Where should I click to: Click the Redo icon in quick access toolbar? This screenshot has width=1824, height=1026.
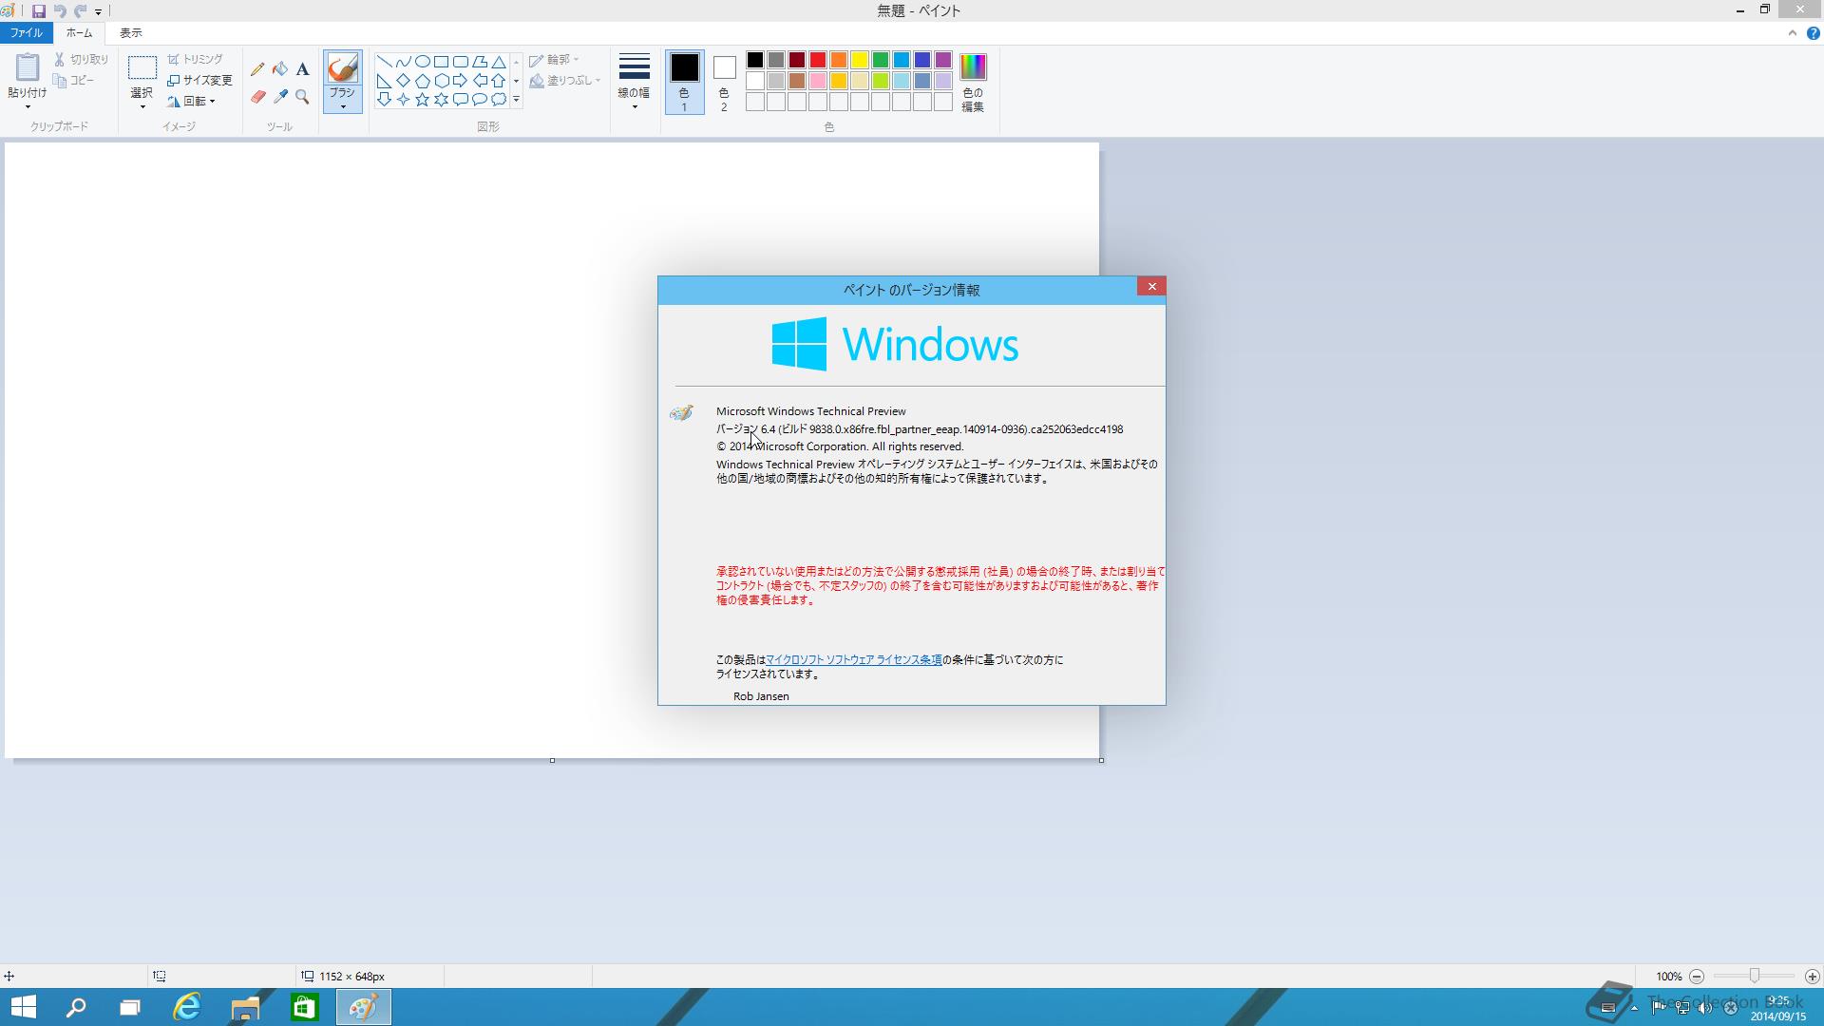(80, 11)
